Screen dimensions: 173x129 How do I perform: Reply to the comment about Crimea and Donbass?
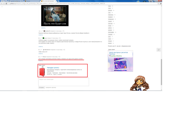(41, 35)
